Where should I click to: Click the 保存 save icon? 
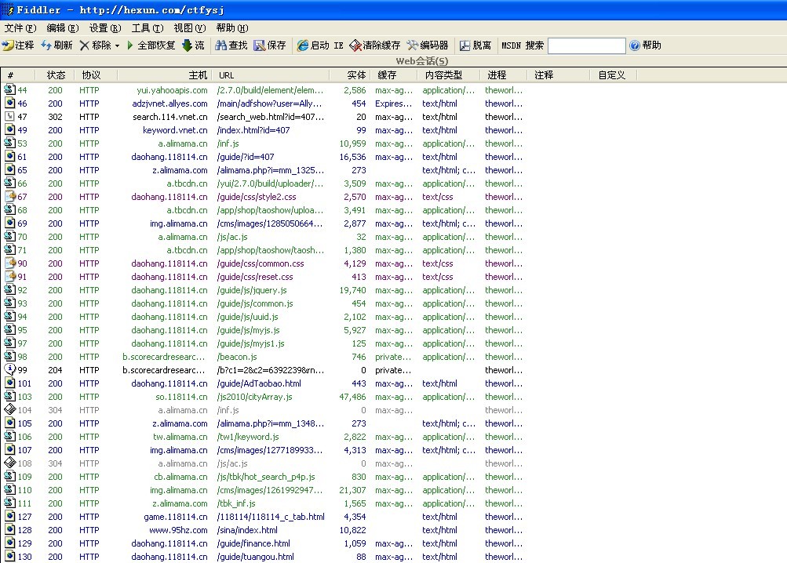[x=259, y=45]
